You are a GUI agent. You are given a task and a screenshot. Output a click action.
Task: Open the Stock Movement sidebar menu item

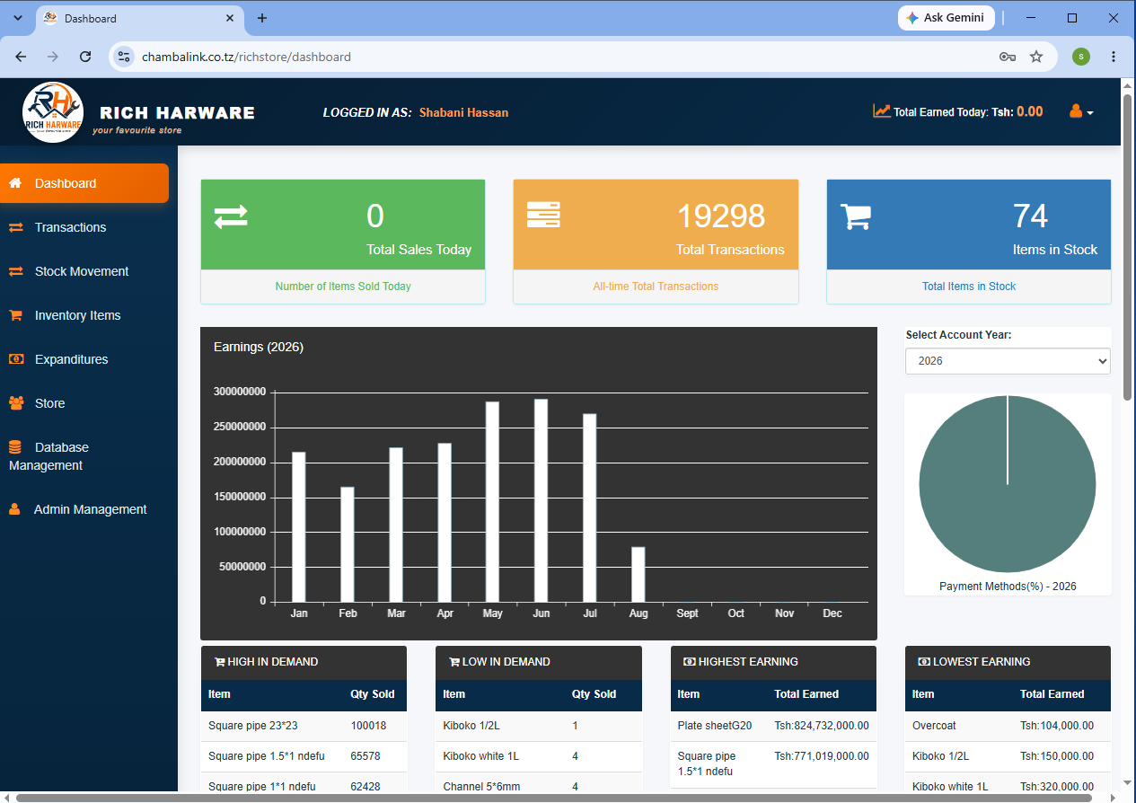[x=84, y=271]
